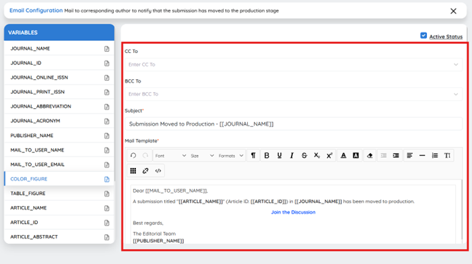Open the BCC To dropdown
The image size is (472, 264).
coord(294,94)
